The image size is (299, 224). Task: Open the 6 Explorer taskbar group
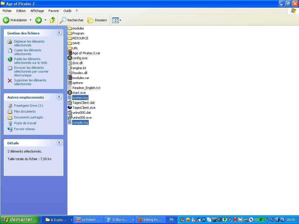[x=58, y=220]
